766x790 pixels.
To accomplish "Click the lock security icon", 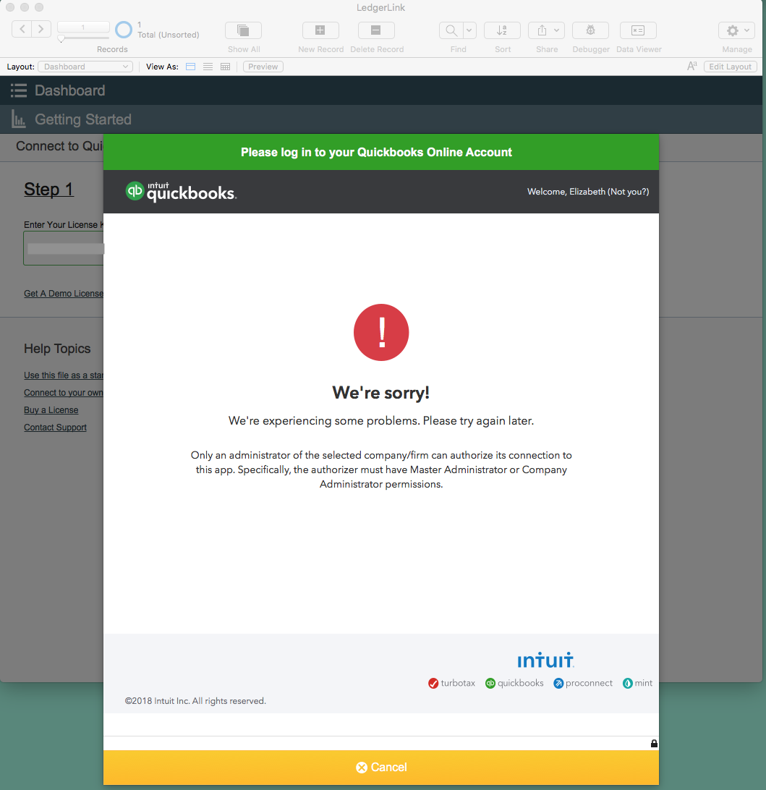I will pyautogui.click(x=654, y=743).
